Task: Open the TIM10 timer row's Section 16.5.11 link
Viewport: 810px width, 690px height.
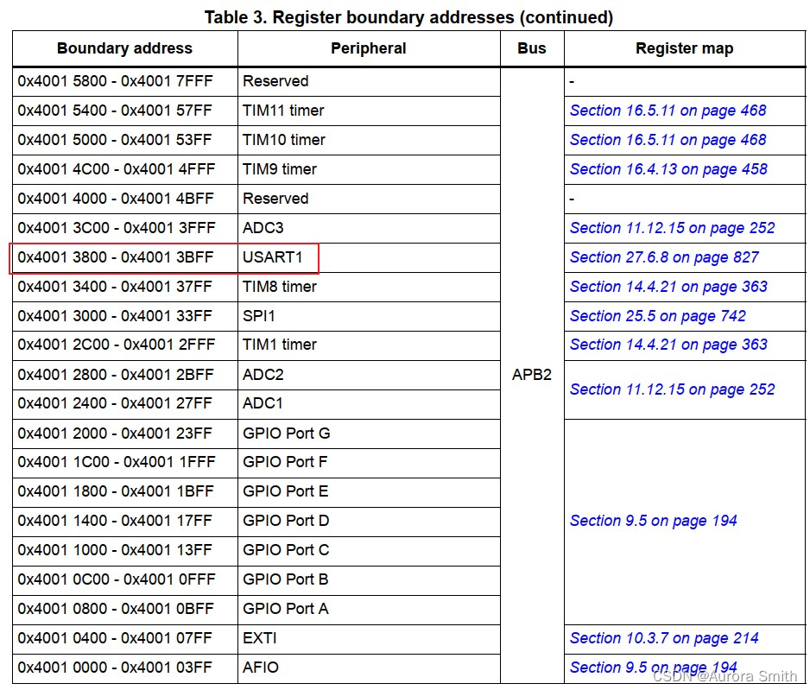Action: tap(668, 140)
